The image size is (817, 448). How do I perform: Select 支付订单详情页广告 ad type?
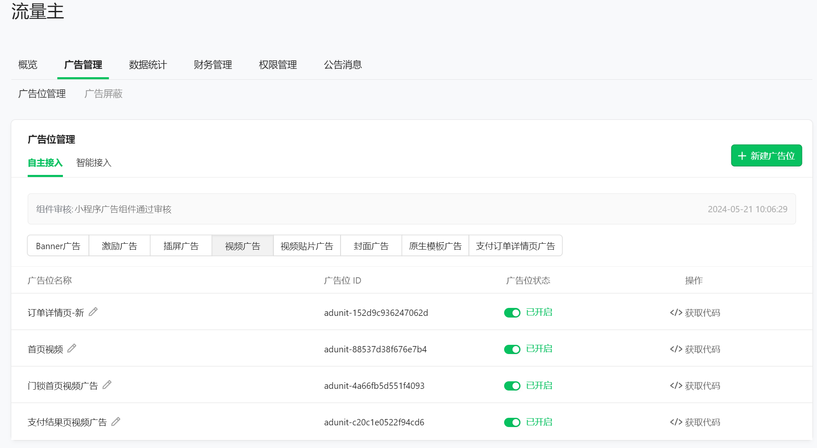pyautogui.click(x=515, y=246)
